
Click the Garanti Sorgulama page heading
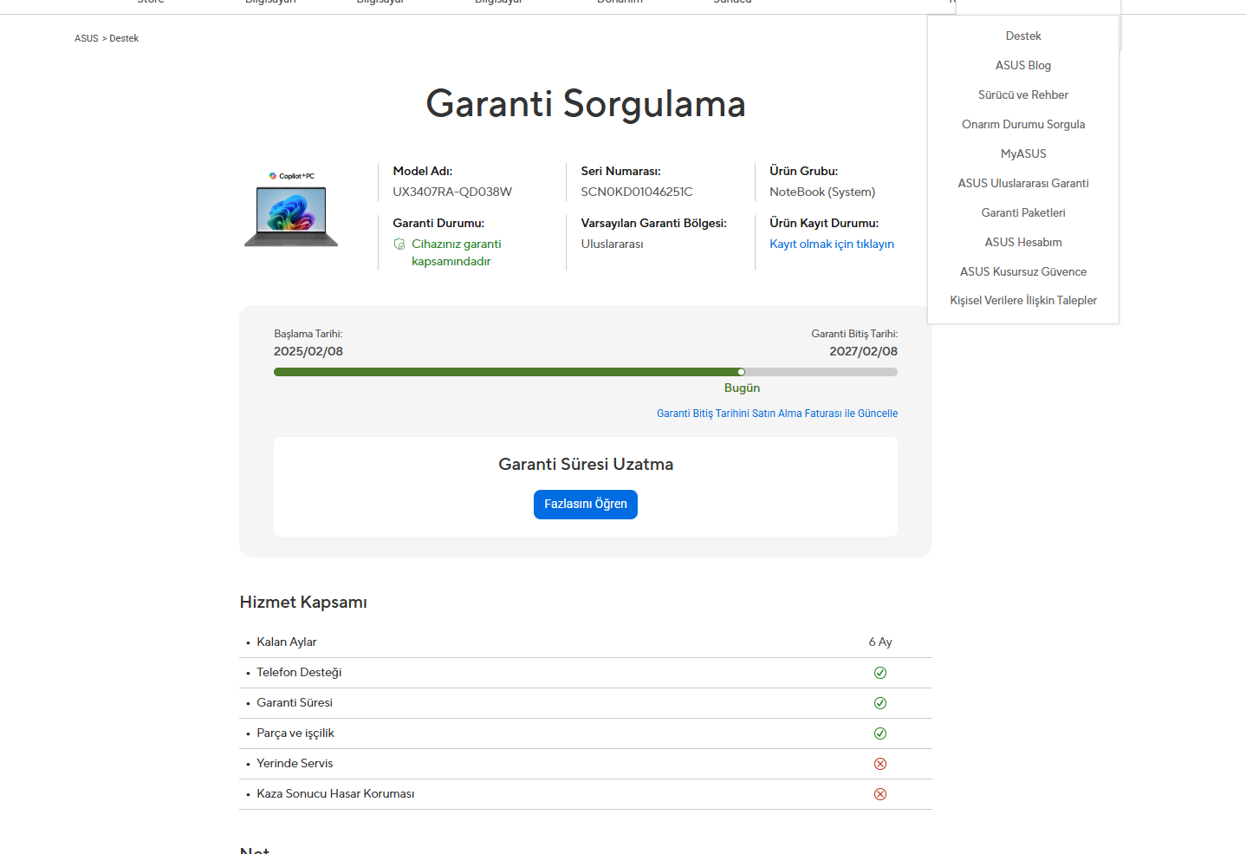pyautogui.click(x=586, y=104)
